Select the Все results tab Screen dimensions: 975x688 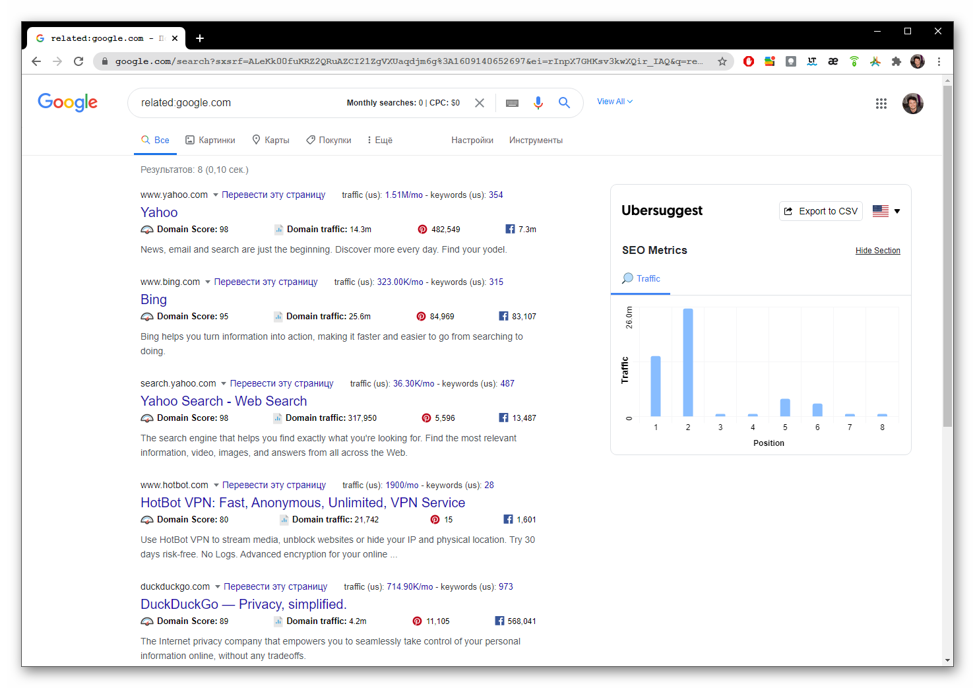(155, 141)
